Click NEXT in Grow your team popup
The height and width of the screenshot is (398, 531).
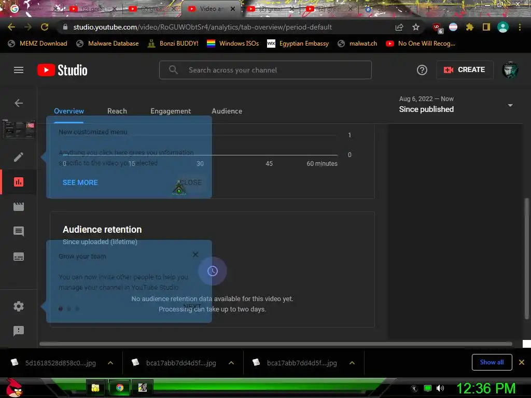coord(192,307)
